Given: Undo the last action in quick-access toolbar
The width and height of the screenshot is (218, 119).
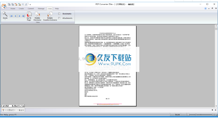Looking at the screenshot, I should pyautogui.click(x=23, y=5).
